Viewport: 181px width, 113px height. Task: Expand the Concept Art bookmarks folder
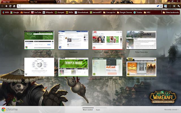tap(109, 12)
